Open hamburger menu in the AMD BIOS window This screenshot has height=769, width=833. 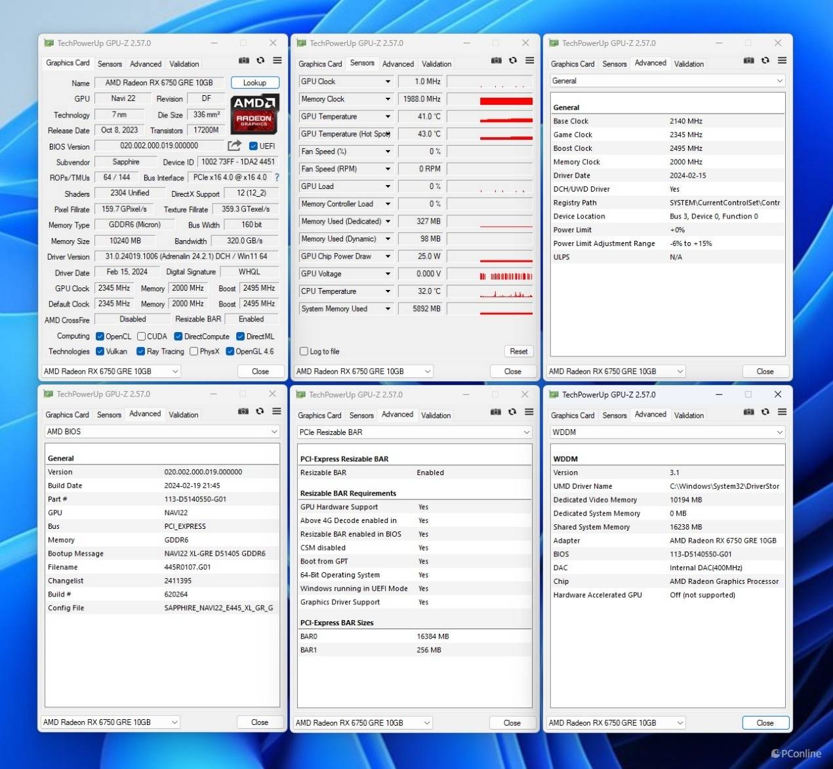[277, 411]
